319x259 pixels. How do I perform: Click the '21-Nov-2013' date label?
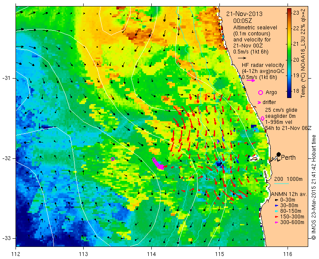tap(244, 14)
